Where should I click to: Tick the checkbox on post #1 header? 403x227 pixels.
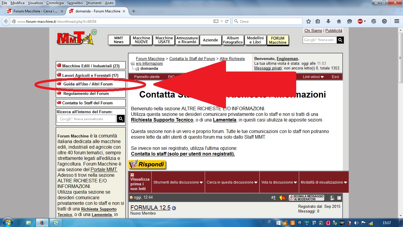tap(339, 198)
